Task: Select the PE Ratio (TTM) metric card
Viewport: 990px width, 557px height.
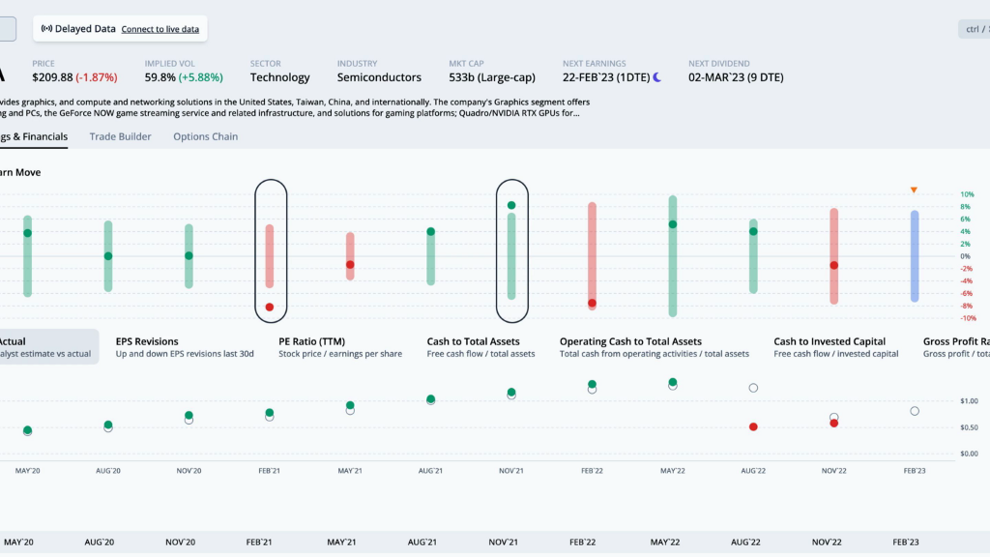Action: click(x=338, y=347)
